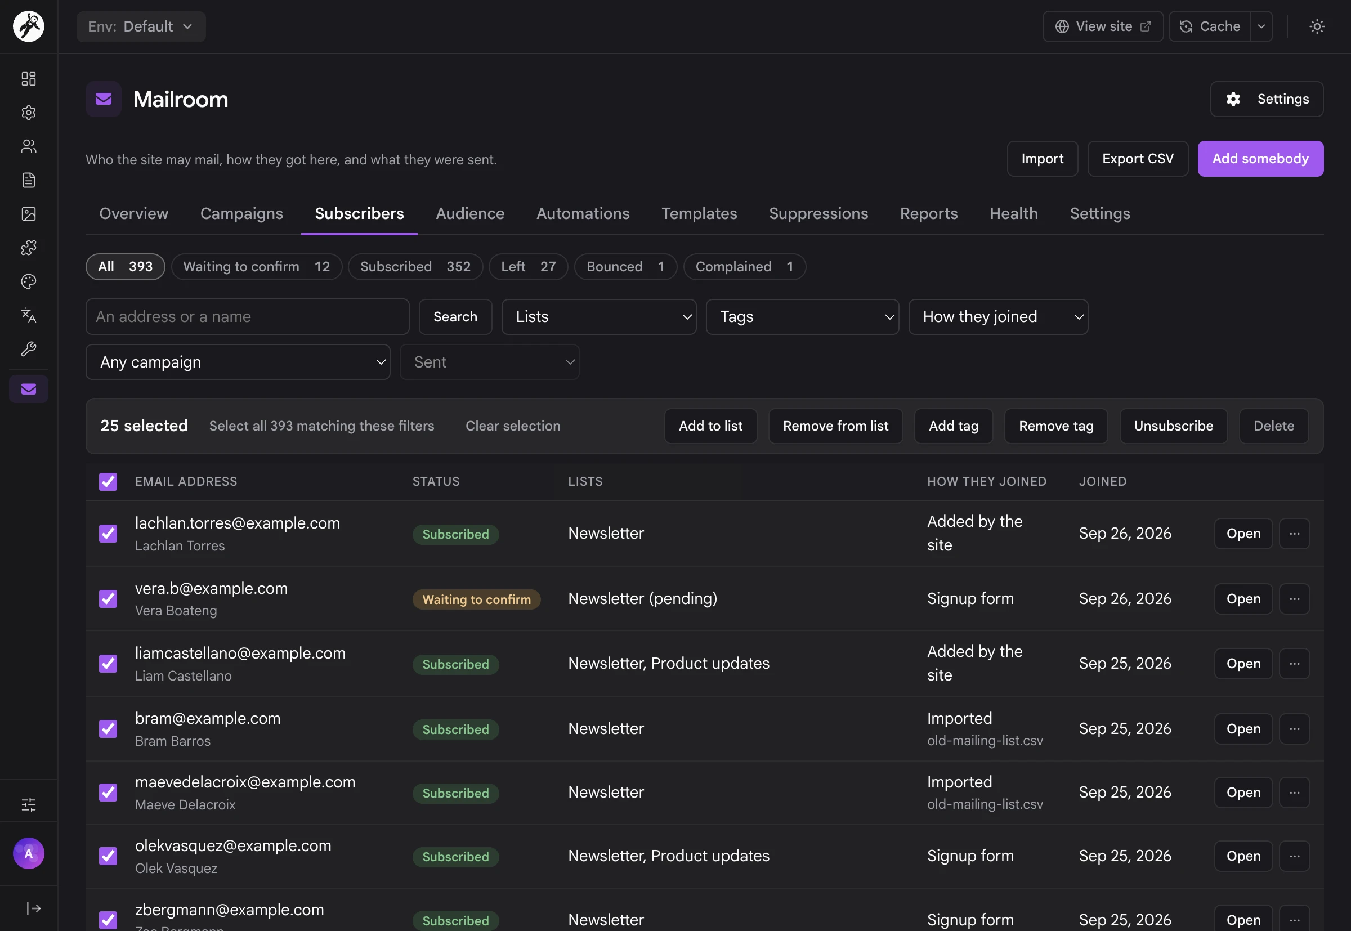Switch to the Campaigns tab
1351x931 pixels.
(x=241, y=213)
